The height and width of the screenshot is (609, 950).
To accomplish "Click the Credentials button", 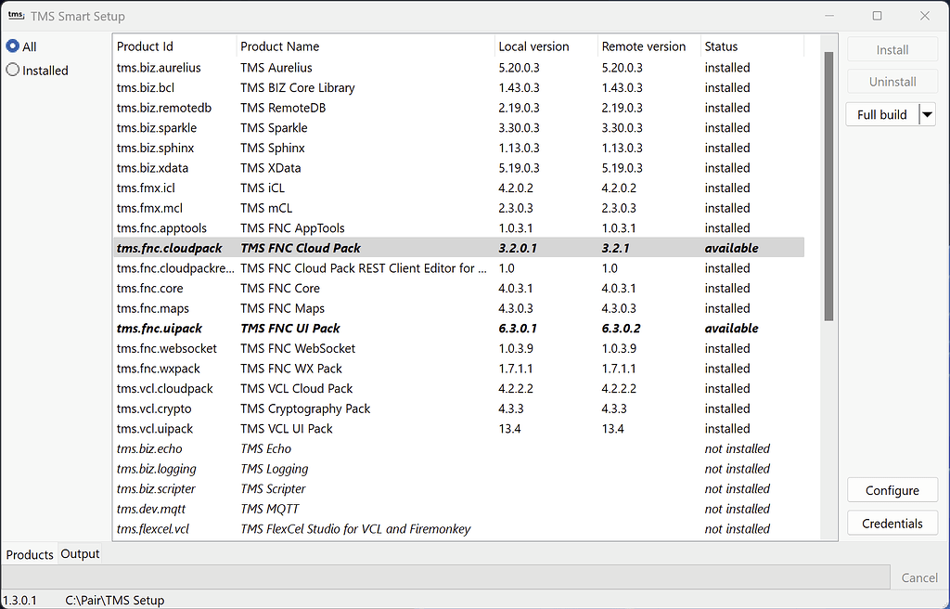I will (x=892, y=522).
